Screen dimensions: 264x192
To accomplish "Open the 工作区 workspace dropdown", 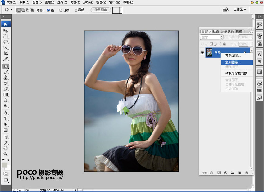I will click(x=240, y=9).
